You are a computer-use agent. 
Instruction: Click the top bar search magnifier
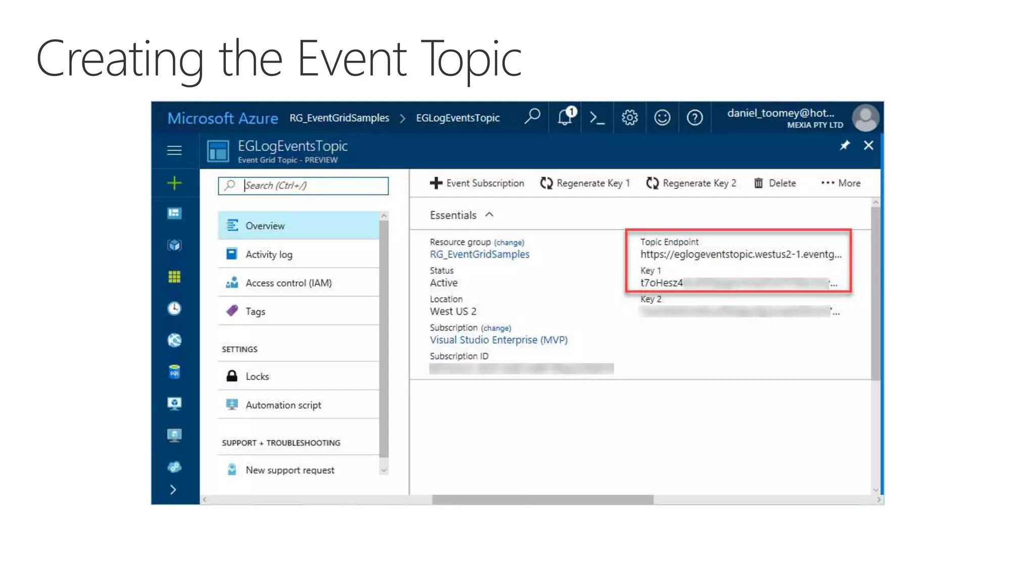(532, 117)
